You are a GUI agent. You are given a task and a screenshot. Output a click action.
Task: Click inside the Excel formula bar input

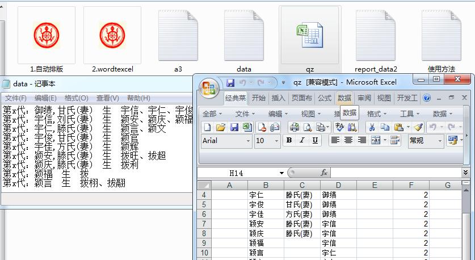(x=396, y=173)
